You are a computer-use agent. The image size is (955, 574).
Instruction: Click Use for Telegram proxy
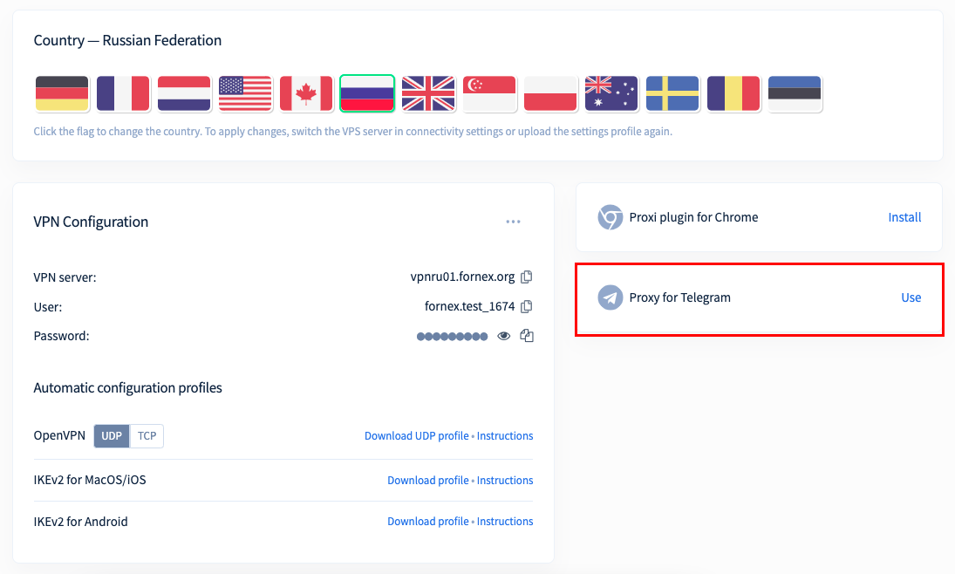click(x=911, y=297)
